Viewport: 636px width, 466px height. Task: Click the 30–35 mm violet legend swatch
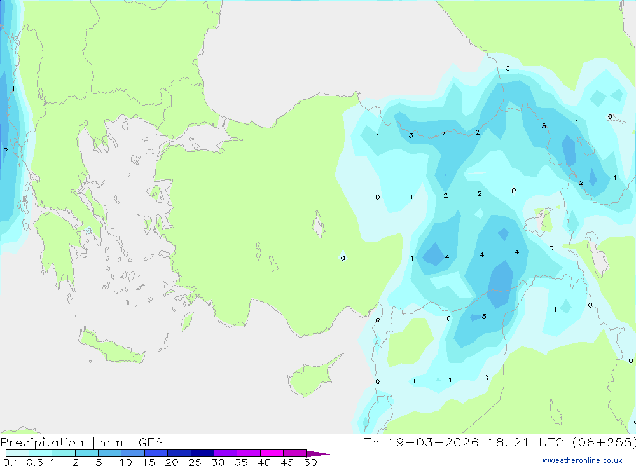(x=226, y=453)
